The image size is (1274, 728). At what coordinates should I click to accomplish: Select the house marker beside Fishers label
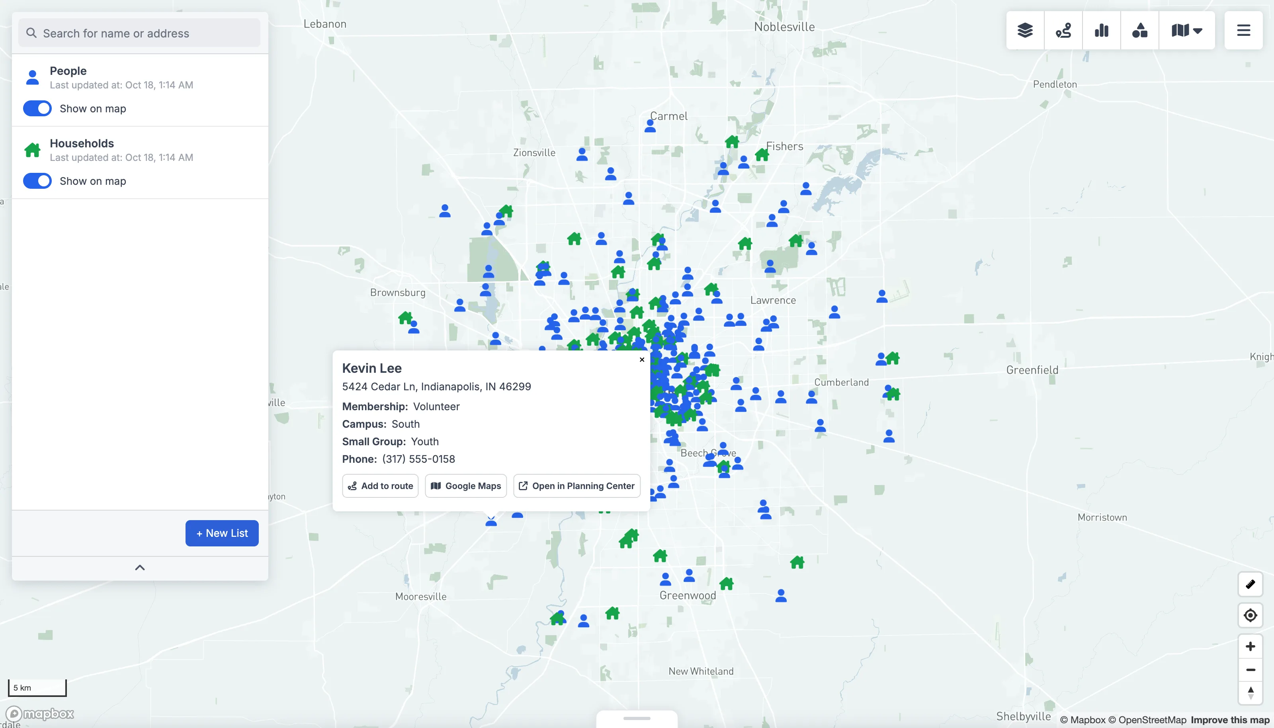(762, 155)
